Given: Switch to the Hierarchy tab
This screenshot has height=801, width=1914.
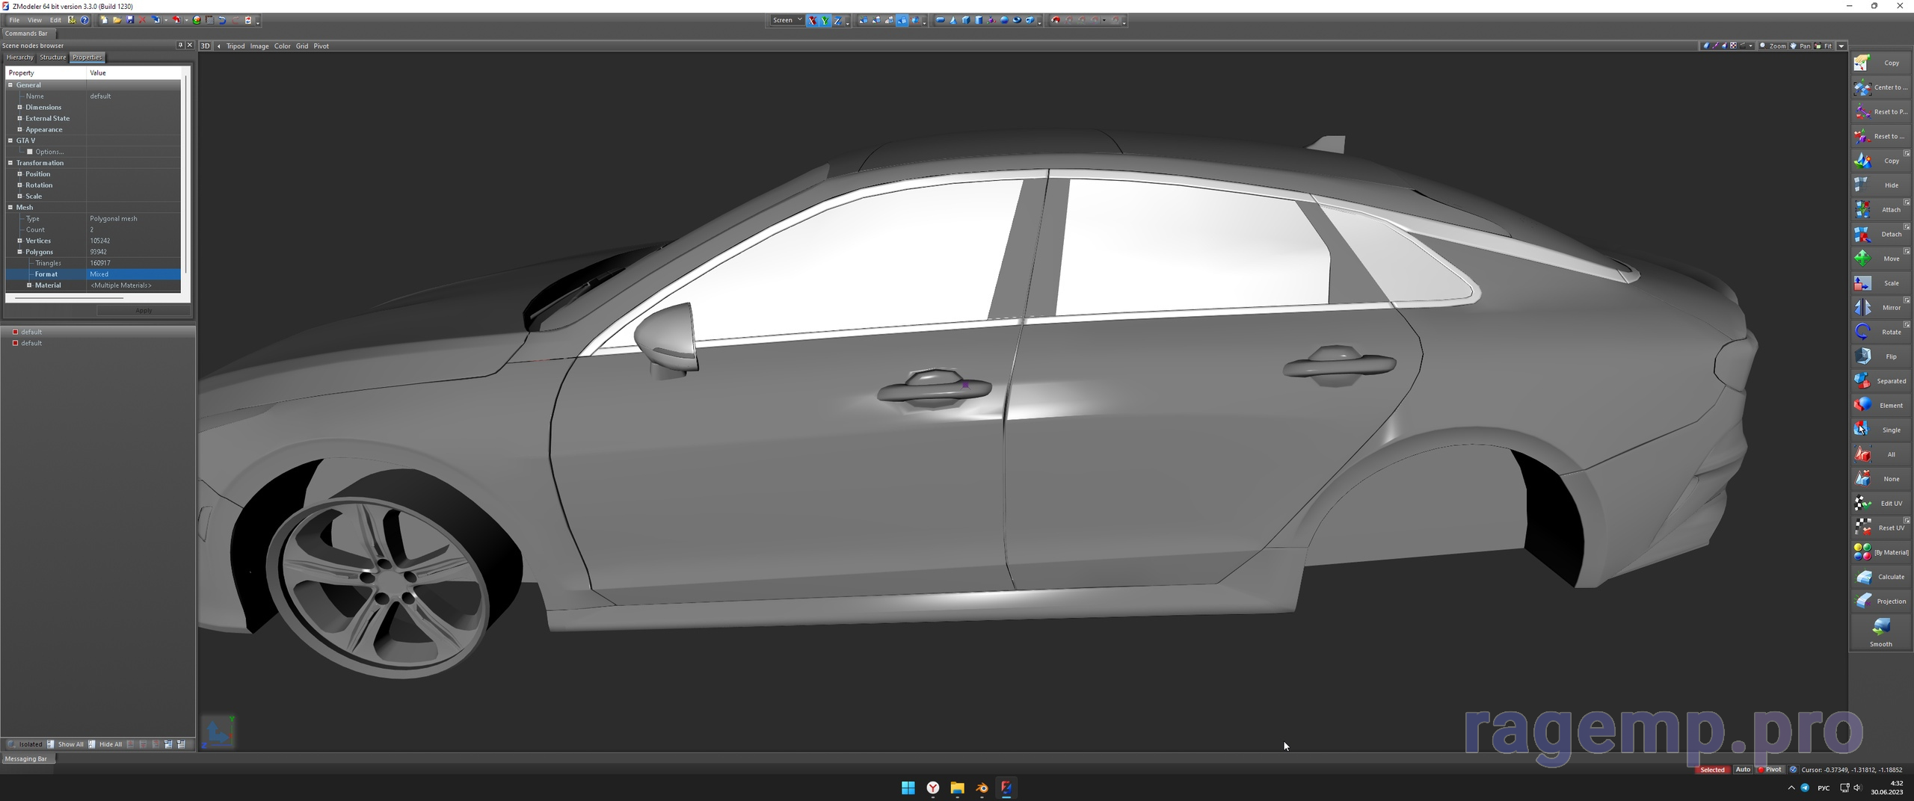Looking at the screenshot, I should 19,58.
